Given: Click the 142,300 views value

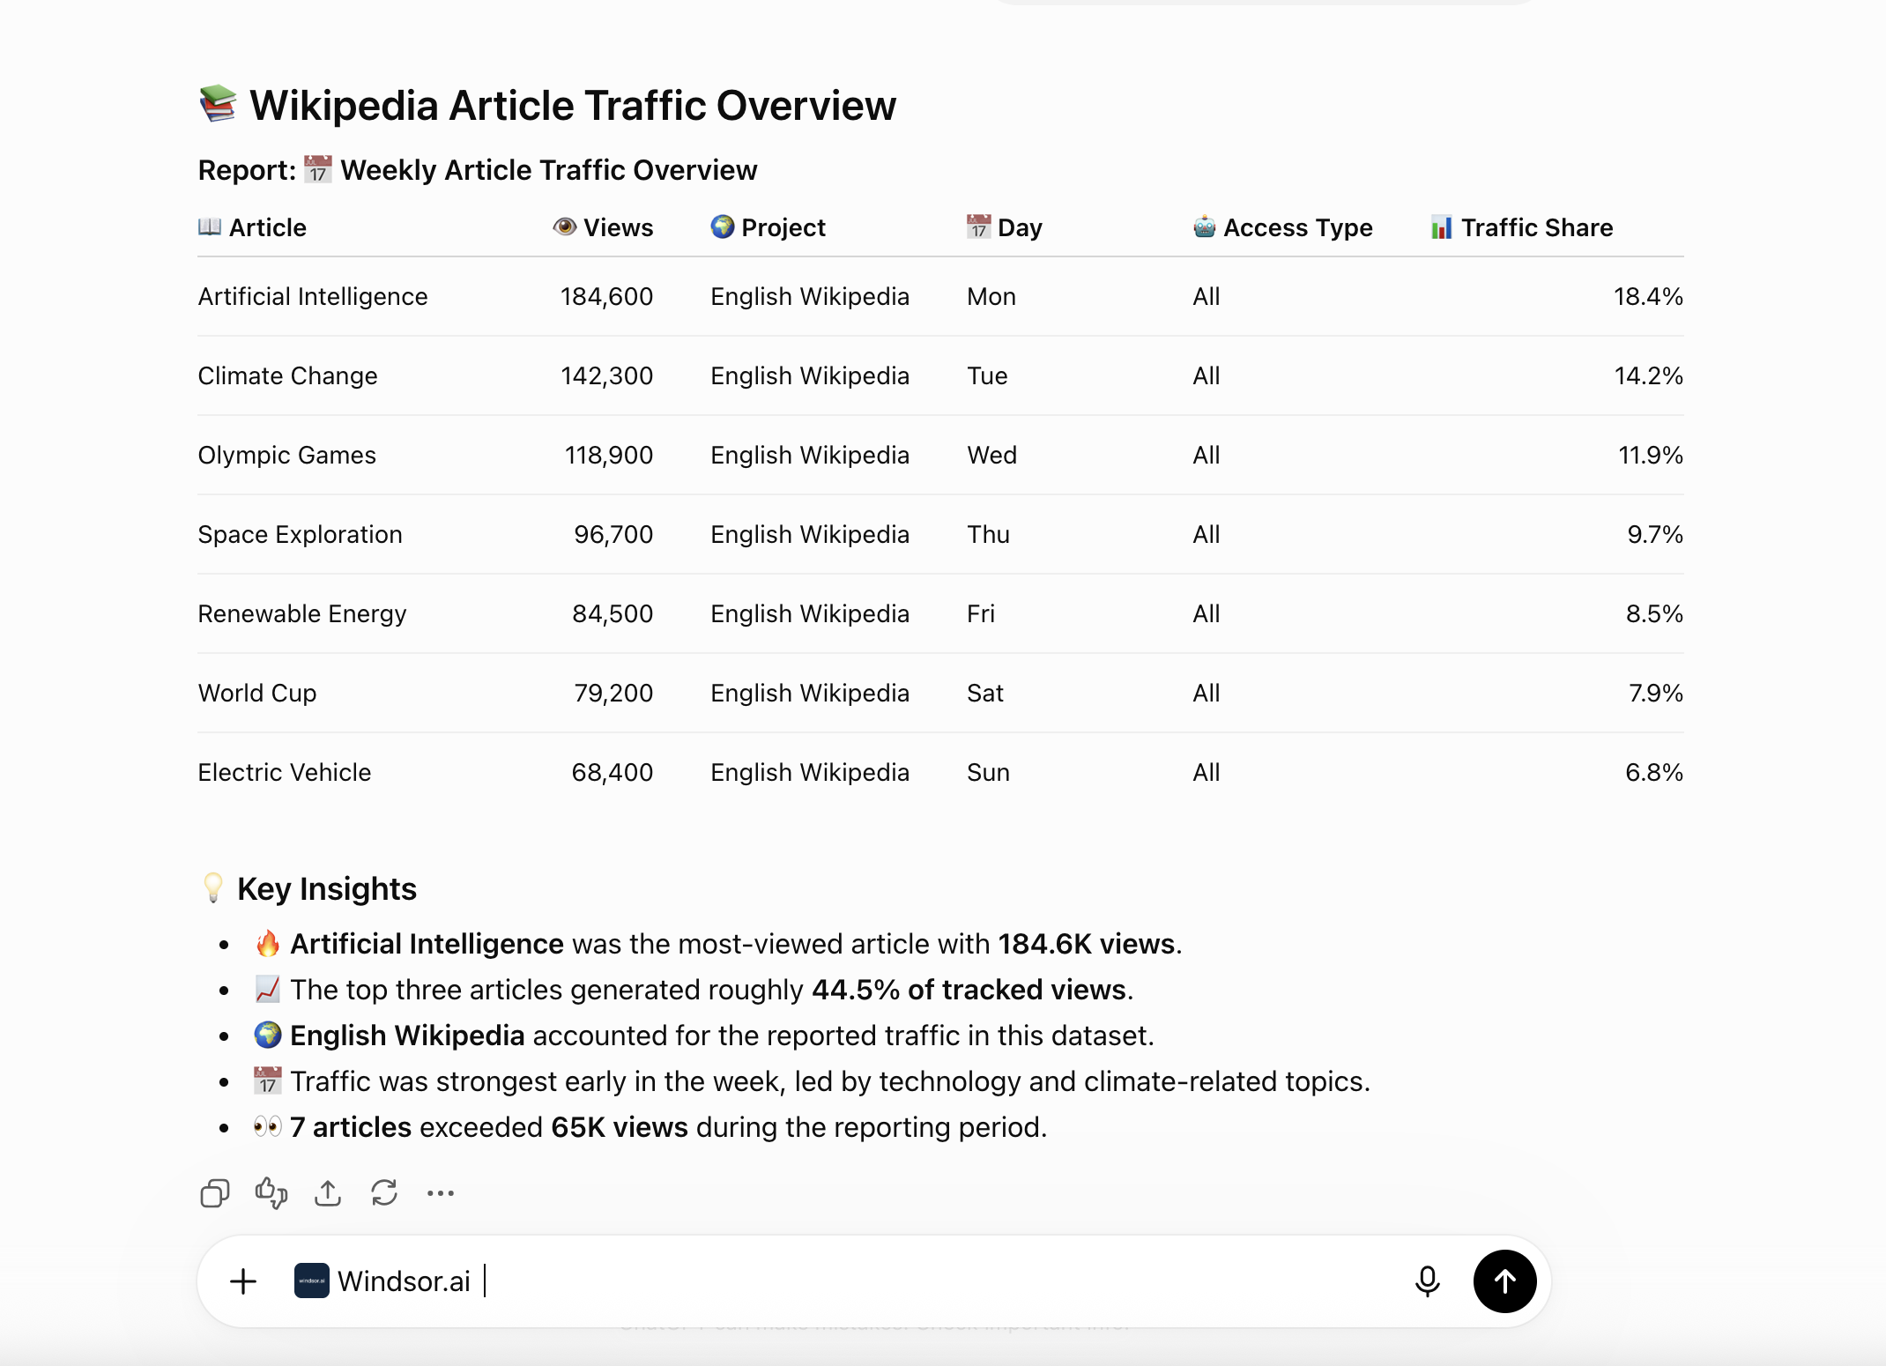Looking at the screenshot, I should click(606, 376).
